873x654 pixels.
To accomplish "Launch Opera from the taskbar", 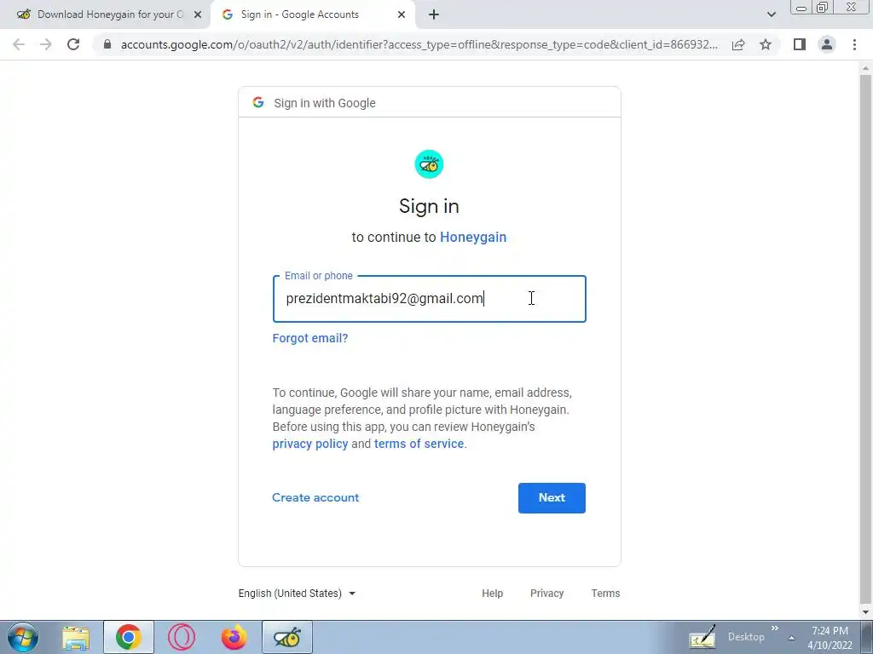I will click(x=182, y=637).
